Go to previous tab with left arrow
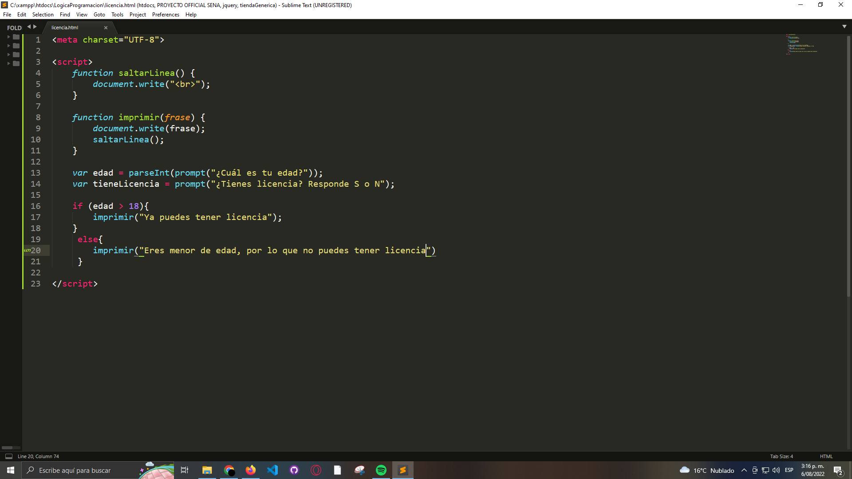852x479 pixels. pyautogui.click(x=29, y=27)
